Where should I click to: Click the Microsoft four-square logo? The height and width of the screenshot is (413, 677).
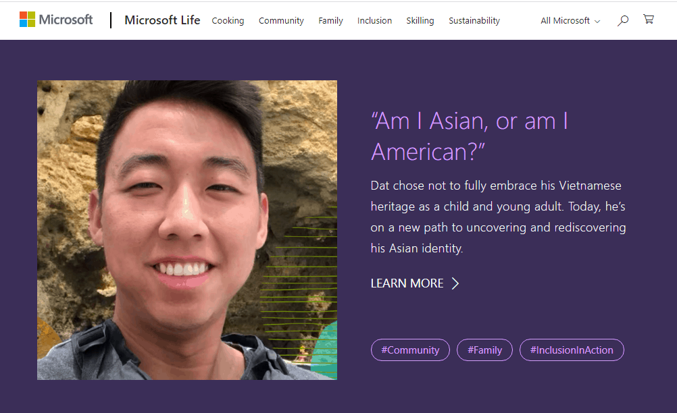click(x=26, y=20)
